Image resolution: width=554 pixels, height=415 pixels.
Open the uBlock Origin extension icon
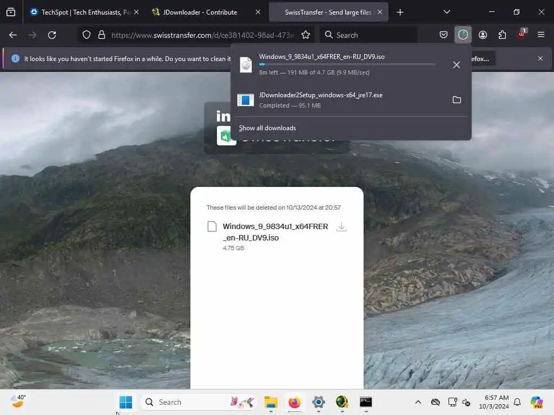[522, 34]
